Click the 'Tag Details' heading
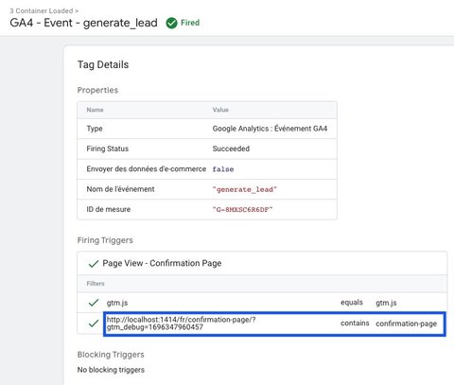Viewport: 454px width, 385px height. point(103,64)
